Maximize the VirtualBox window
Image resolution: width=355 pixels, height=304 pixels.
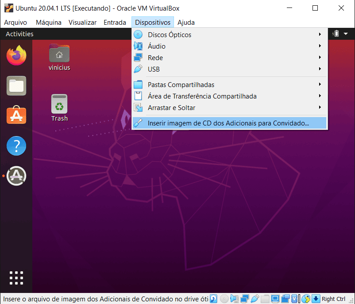315,8
